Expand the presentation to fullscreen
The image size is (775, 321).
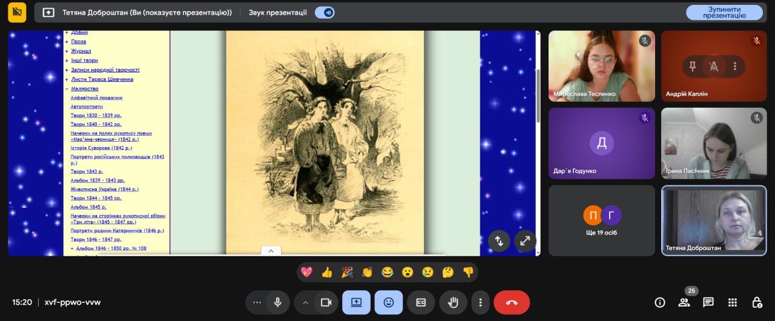coord(526,240)
